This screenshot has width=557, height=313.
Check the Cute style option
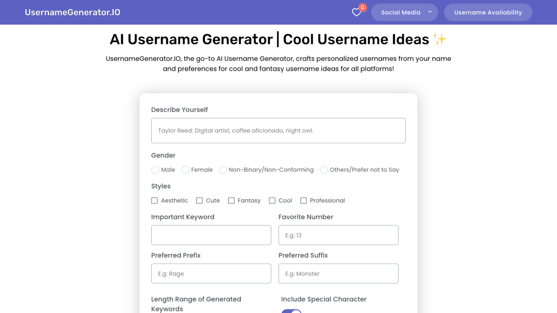pos(199,200)
